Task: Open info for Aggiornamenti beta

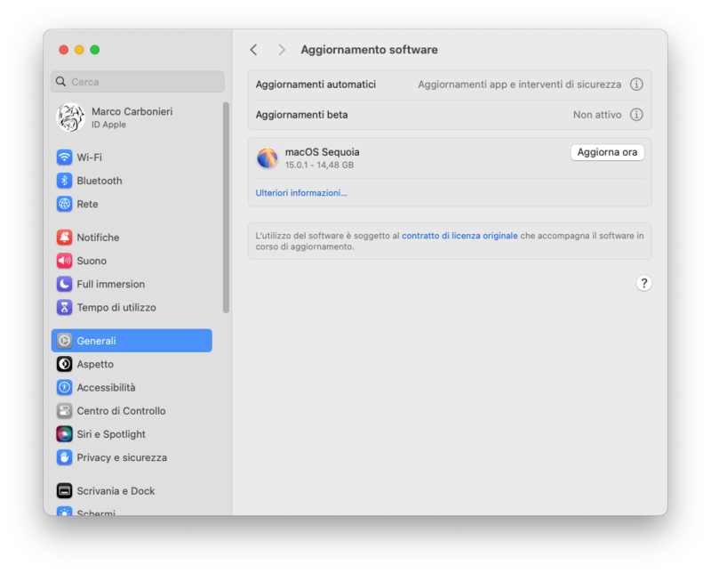Action: coord(636,115)
